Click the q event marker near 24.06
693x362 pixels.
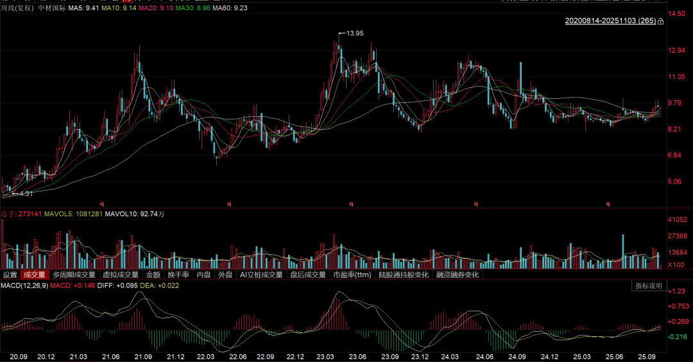click(x=476, y=203)
